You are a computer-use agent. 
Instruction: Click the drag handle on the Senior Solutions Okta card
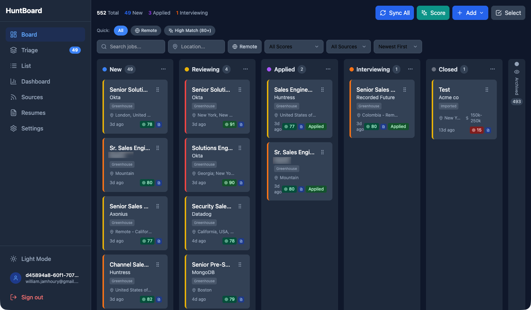point(158,90)
